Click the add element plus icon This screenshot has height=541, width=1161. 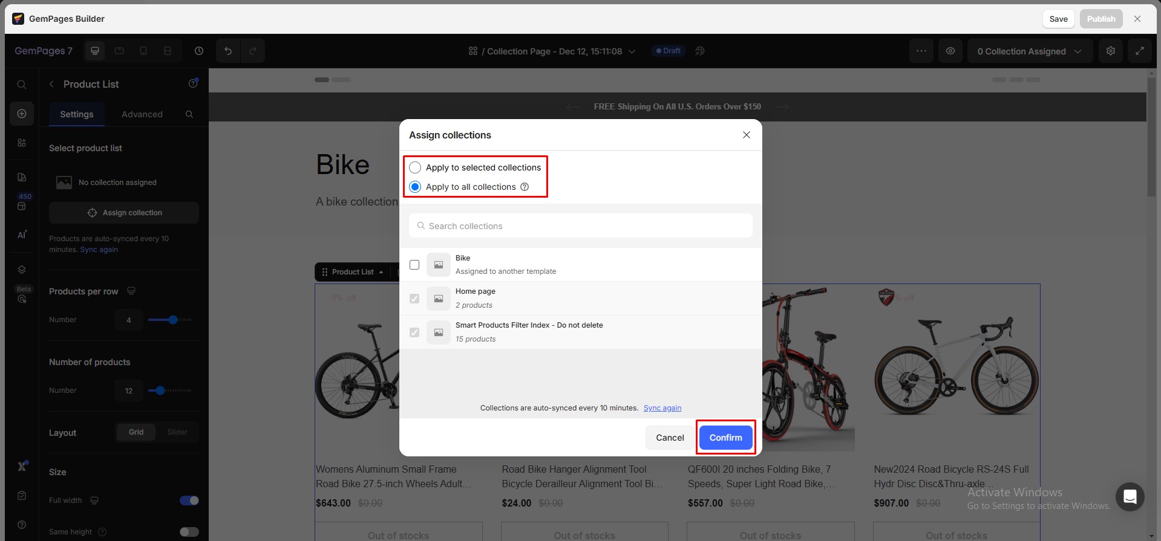(22, 114)
